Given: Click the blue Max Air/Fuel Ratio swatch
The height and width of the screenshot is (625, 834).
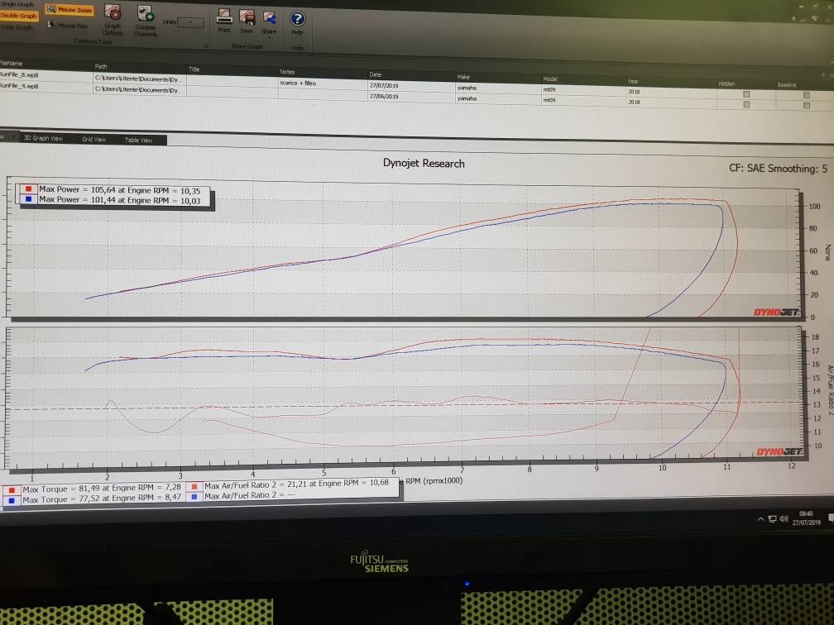Looking at the screenshot, I should click(194, 496).
